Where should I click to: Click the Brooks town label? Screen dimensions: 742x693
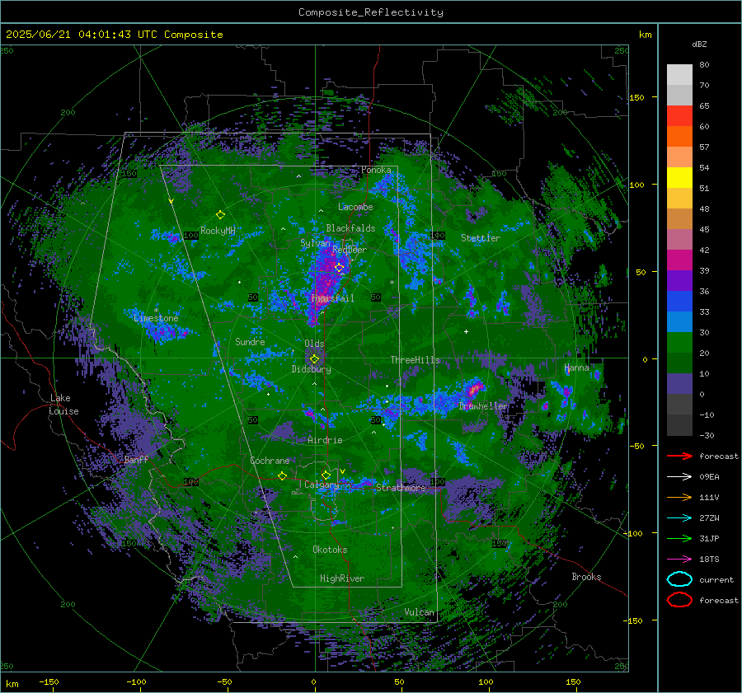click(x=586, y=577)
